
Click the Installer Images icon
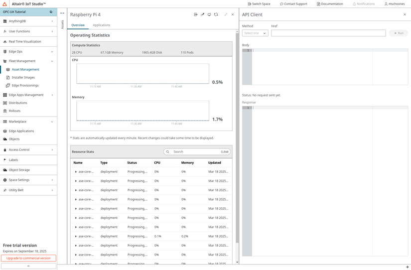8,78
